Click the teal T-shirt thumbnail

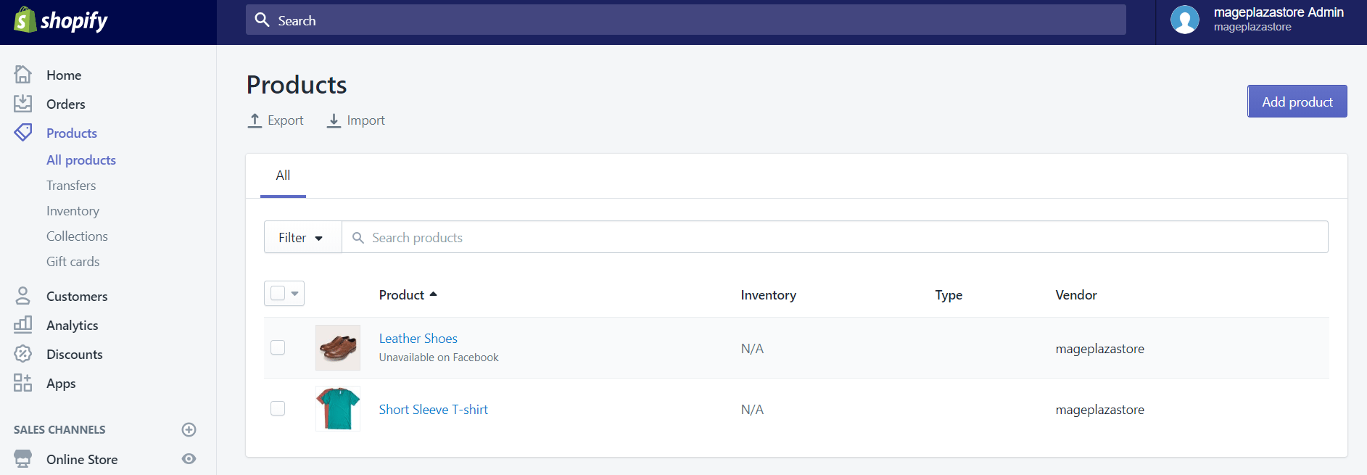click(338, 408)
